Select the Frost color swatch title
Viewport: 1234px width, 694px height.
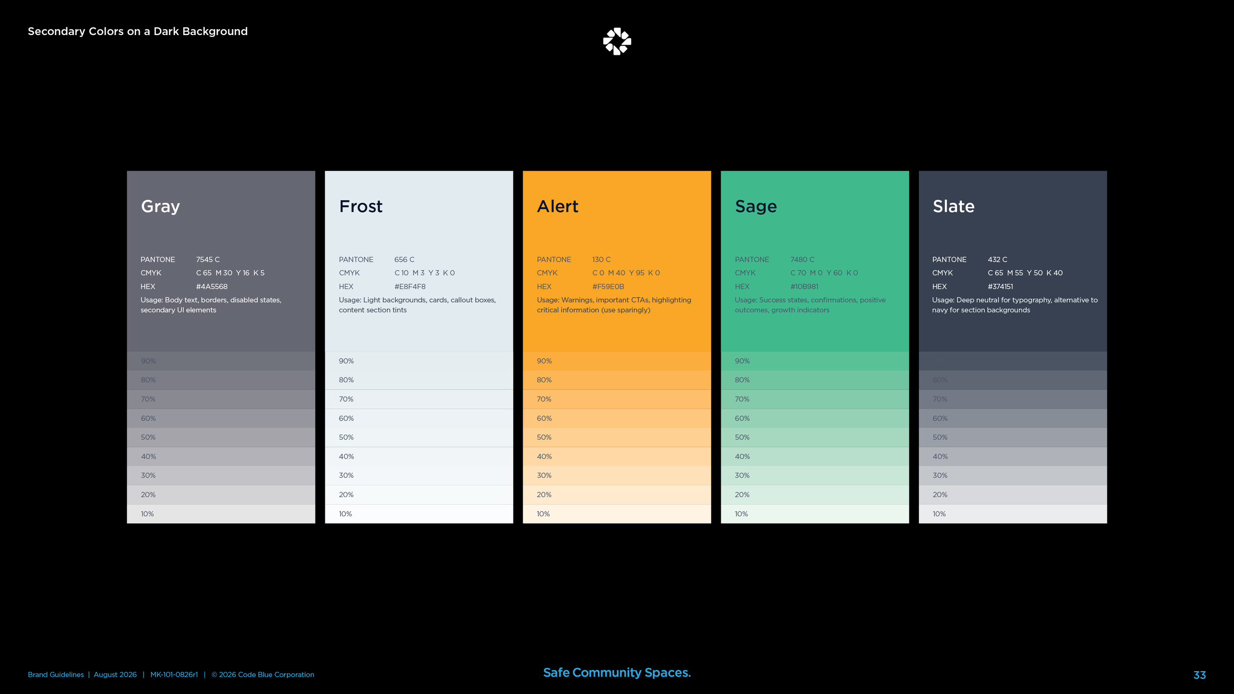pos(360,206)
